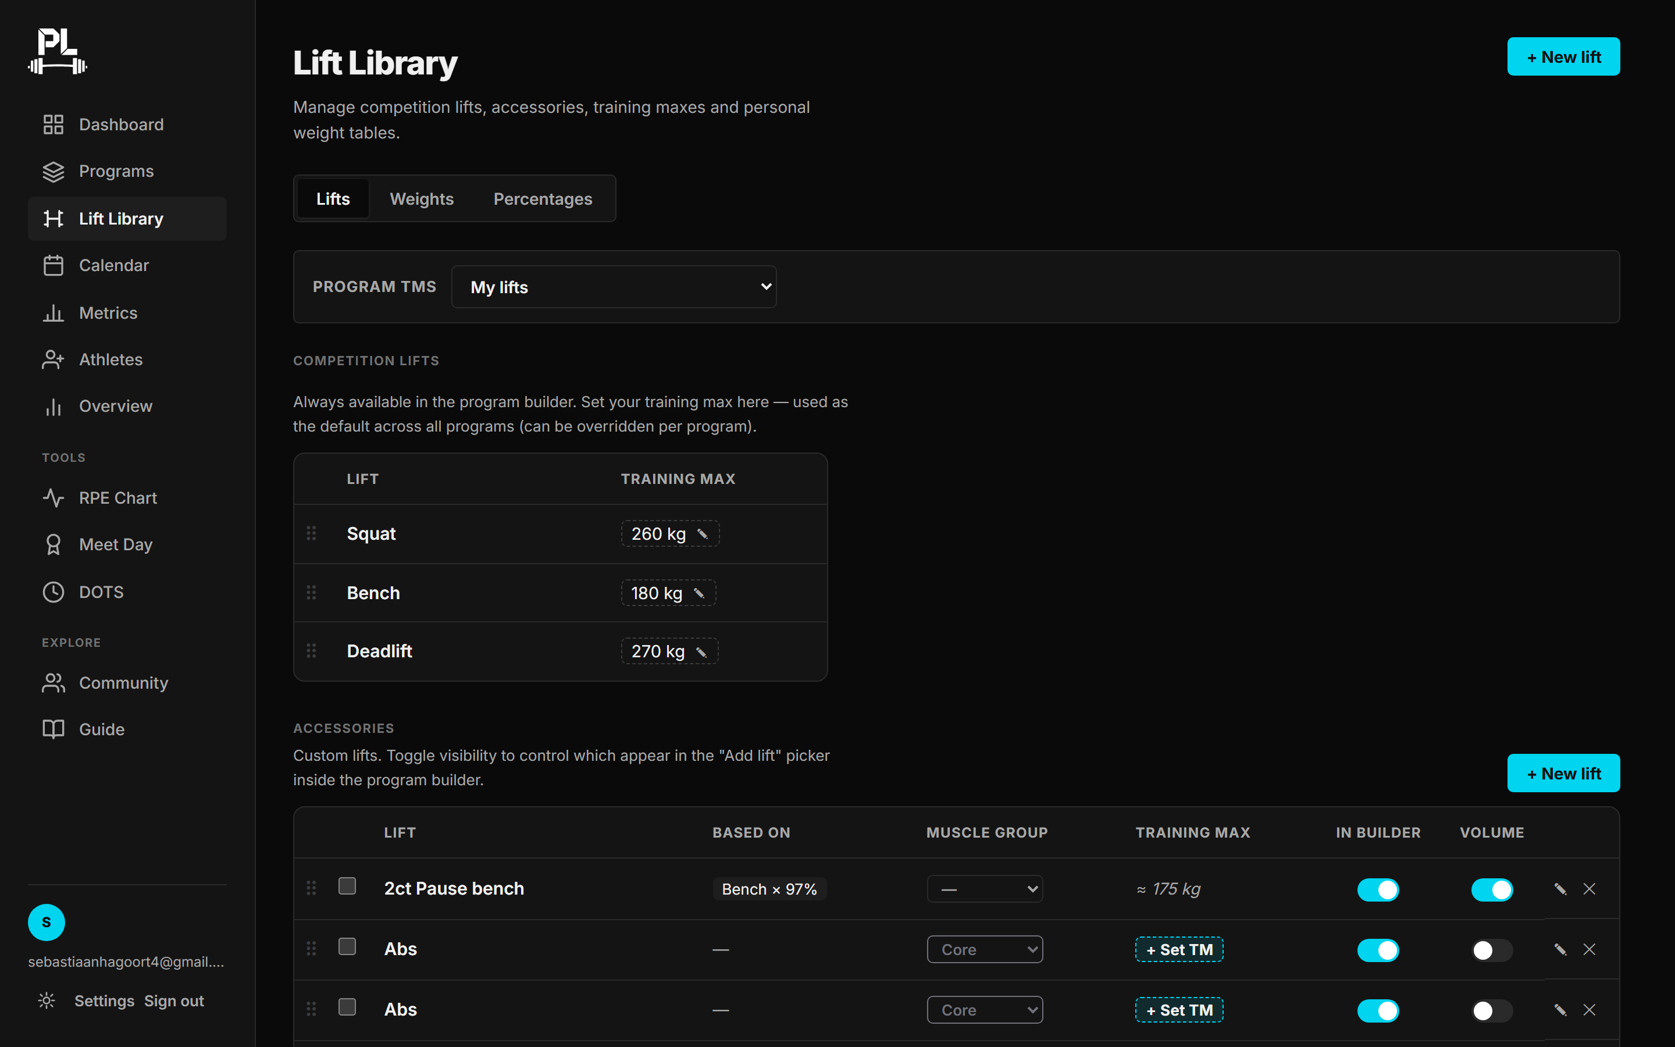
Task: Toggle In Builder for second Abs
Action: point(1378,1011)
